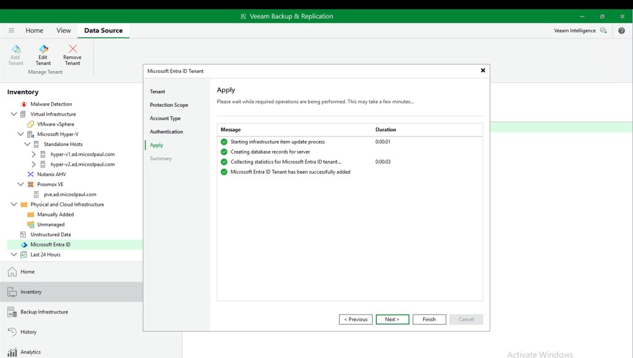Viewport: 633px width, 358px height.
Task: Click the Proxmox VE orange icon
Action: pos(30,184)
